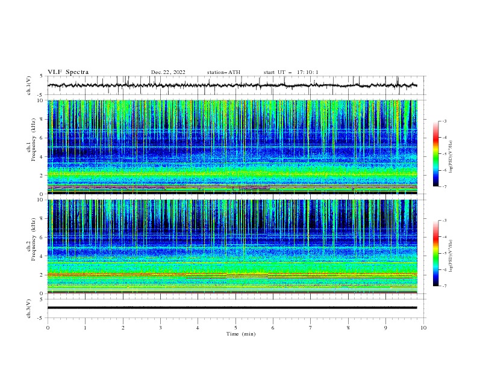Click the "ch.1(V)" axis label
Viewport: 477px width, 368px height.
tap(29, 85)
